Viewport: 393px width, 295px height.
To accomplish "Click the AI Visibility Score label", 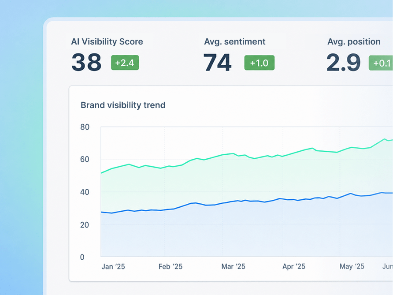I will pos(107,41).
